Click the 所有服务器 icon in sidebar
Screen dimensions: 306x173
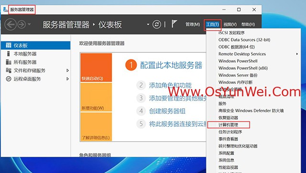point(9,62)
